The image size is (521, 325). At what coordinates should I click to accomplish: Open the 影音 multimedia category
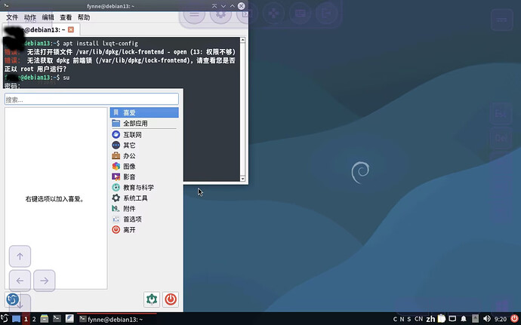tap(144, 177)
